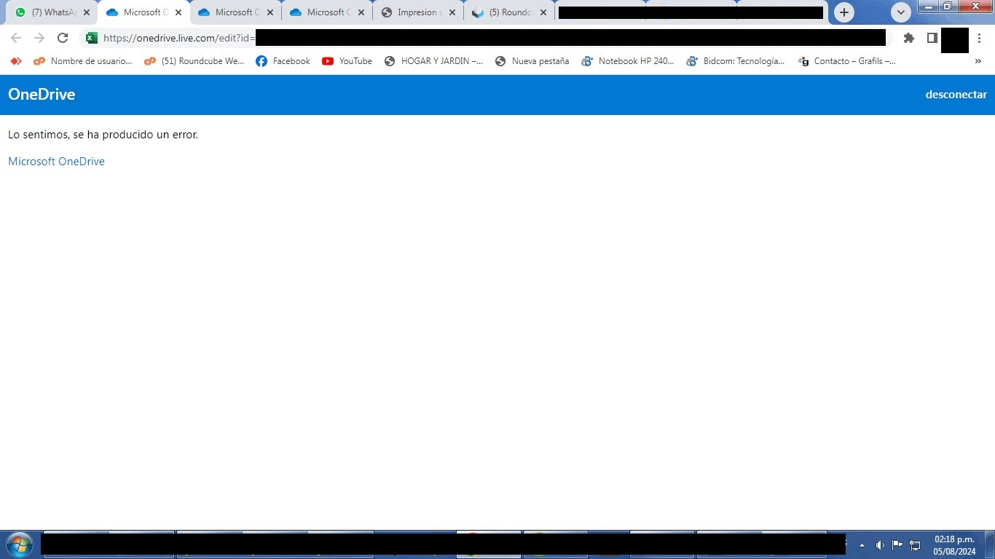Open a new tab with the plus button
This screenshot has width=995, height=559.
point(844,12)
